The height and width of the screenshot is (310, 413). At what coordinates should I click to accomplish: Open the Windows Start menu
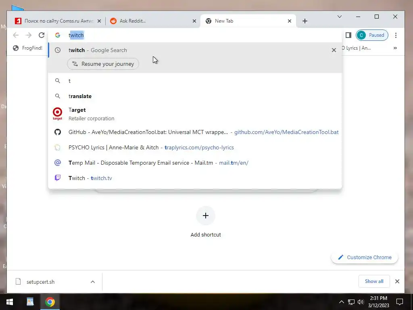coord(10,302)
